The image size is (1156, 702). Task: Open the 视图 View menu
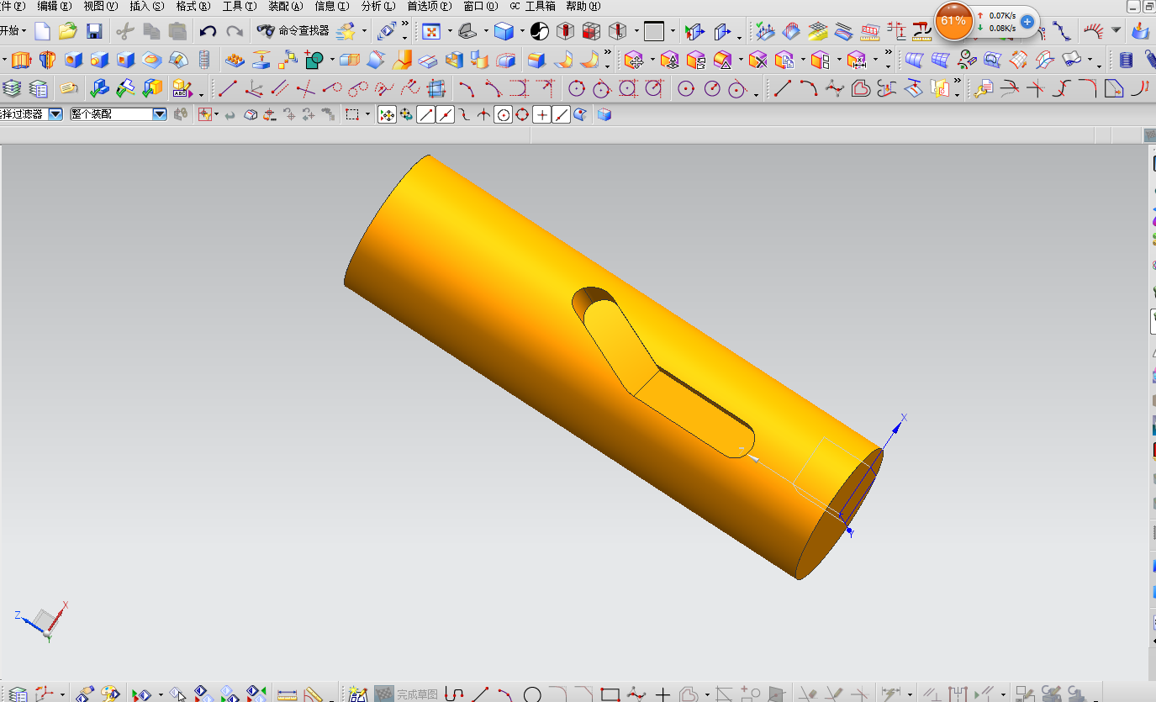click(100, 6)
